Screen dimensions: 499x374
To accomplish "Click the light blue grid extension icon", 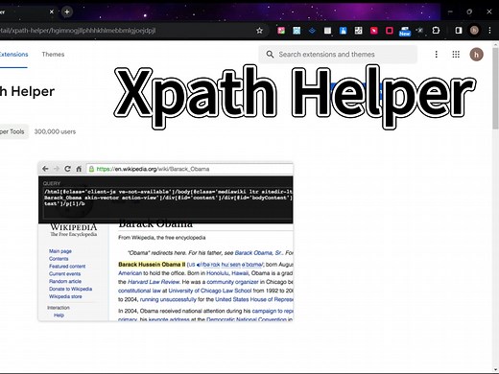I will tap(297, 31).
